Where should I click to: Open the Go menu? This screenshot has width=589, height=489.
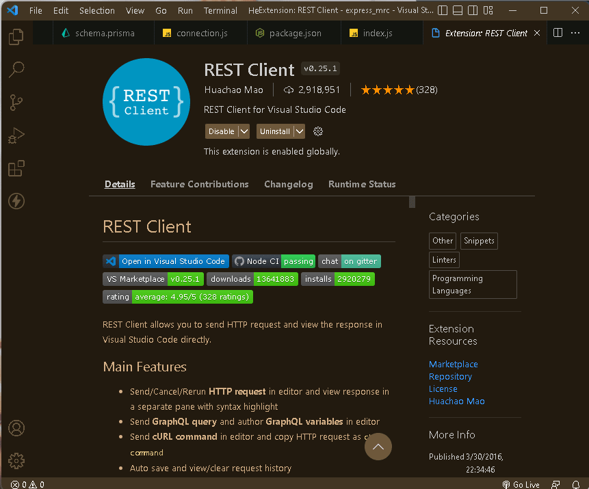pos(161,10)
